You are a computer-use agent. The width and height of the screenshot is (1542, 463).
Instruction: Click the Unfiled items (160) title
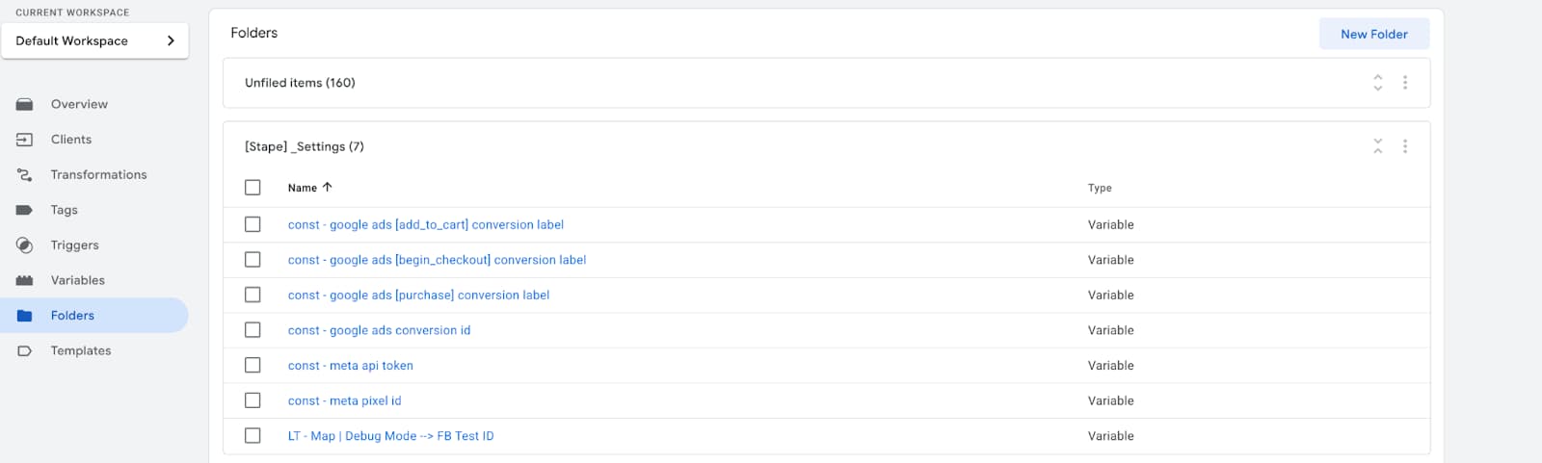[x=300, y=83]
